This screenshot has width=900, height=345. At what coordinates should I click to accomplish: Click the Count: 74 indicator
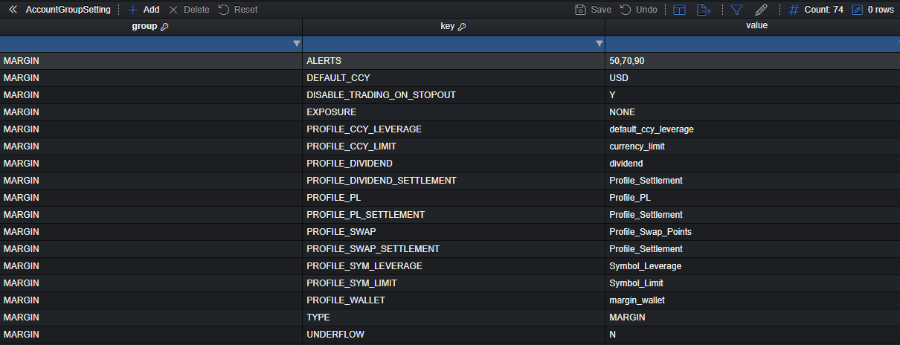pyautogui.click(x=816, y=10)
